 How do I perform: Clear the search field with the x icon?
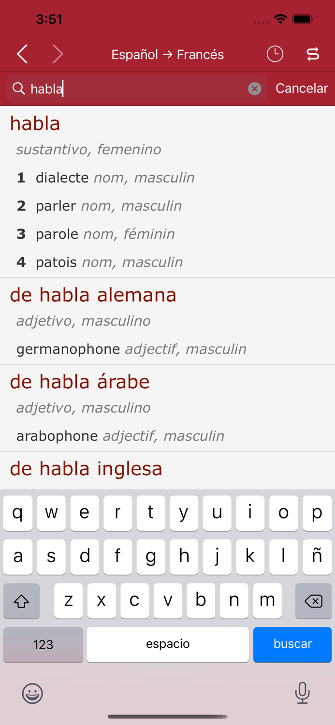point(255,88)
